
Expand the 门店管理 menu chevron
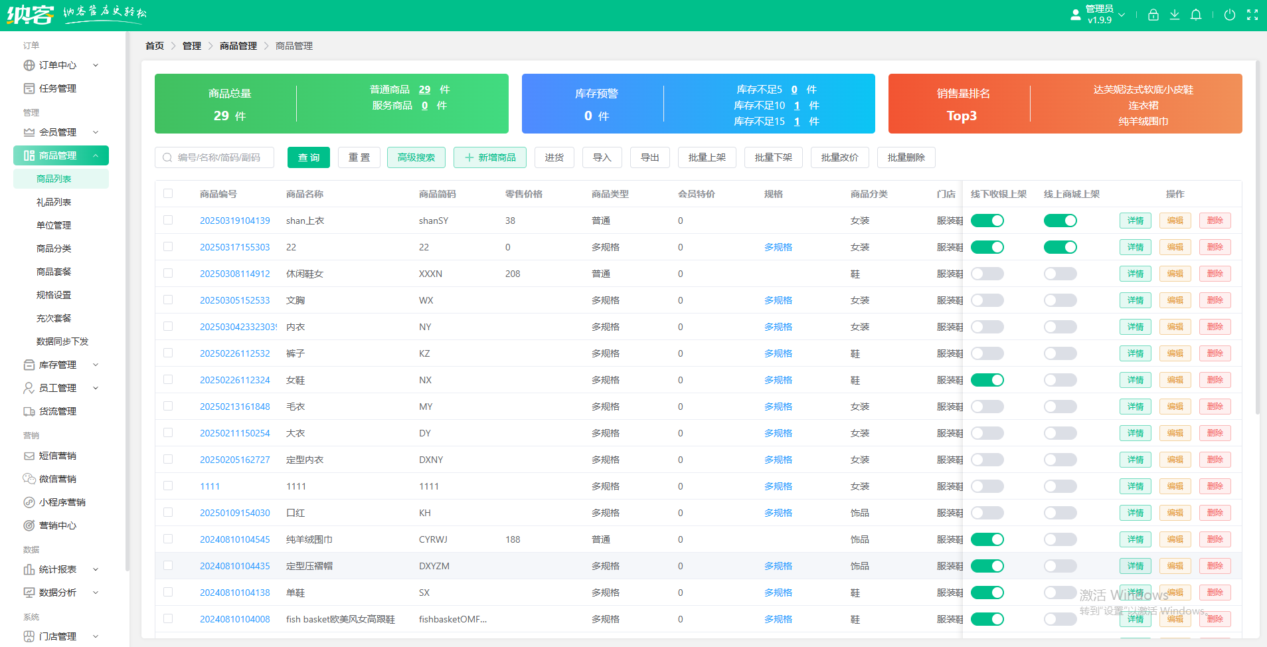(x=96, y=636)
